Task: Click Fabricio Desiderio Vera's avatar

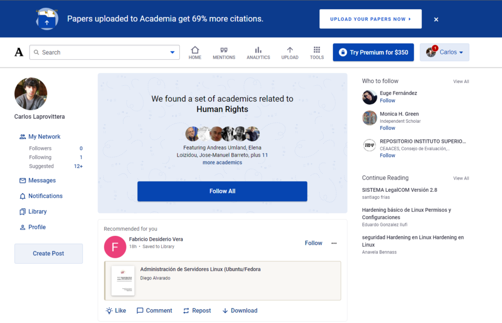Action: pyautogui.click(x=115, y=247)
